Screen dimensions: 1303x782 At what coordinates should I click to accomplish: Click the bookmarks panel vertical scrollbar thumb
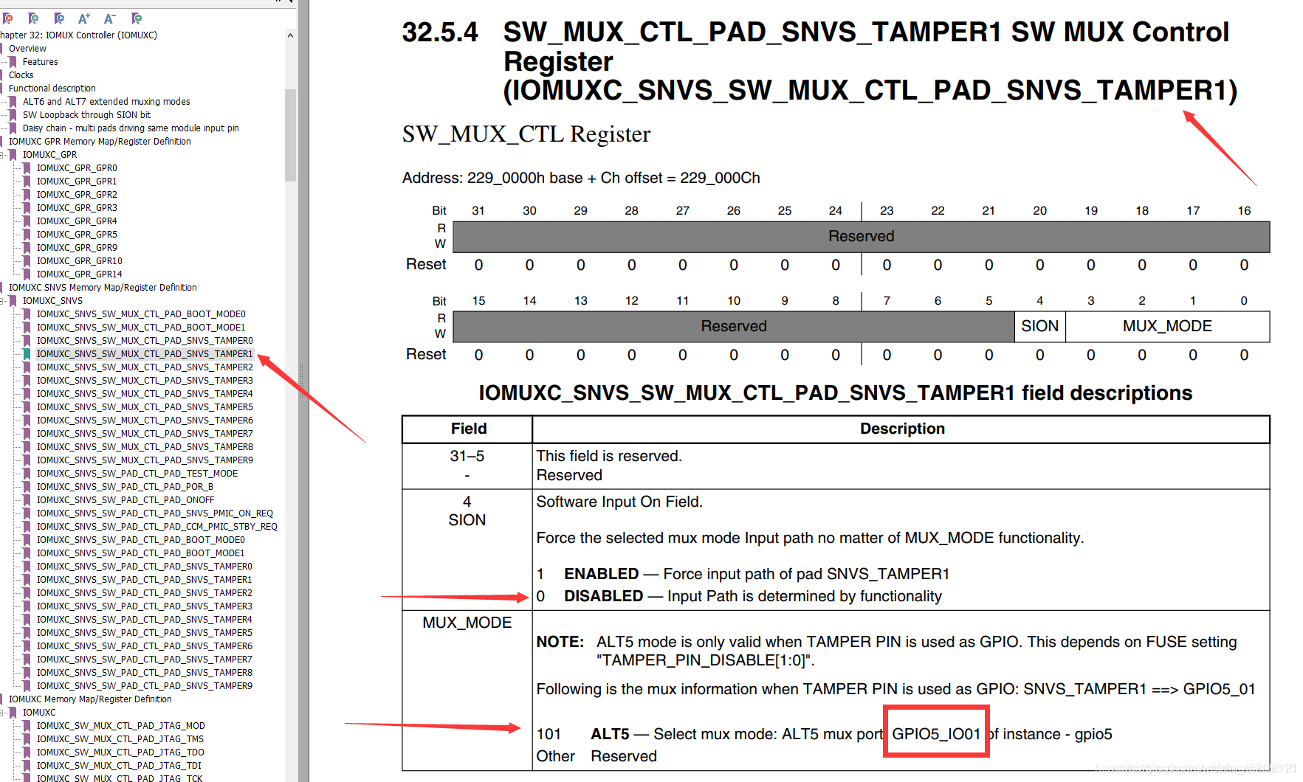point(290,135)
